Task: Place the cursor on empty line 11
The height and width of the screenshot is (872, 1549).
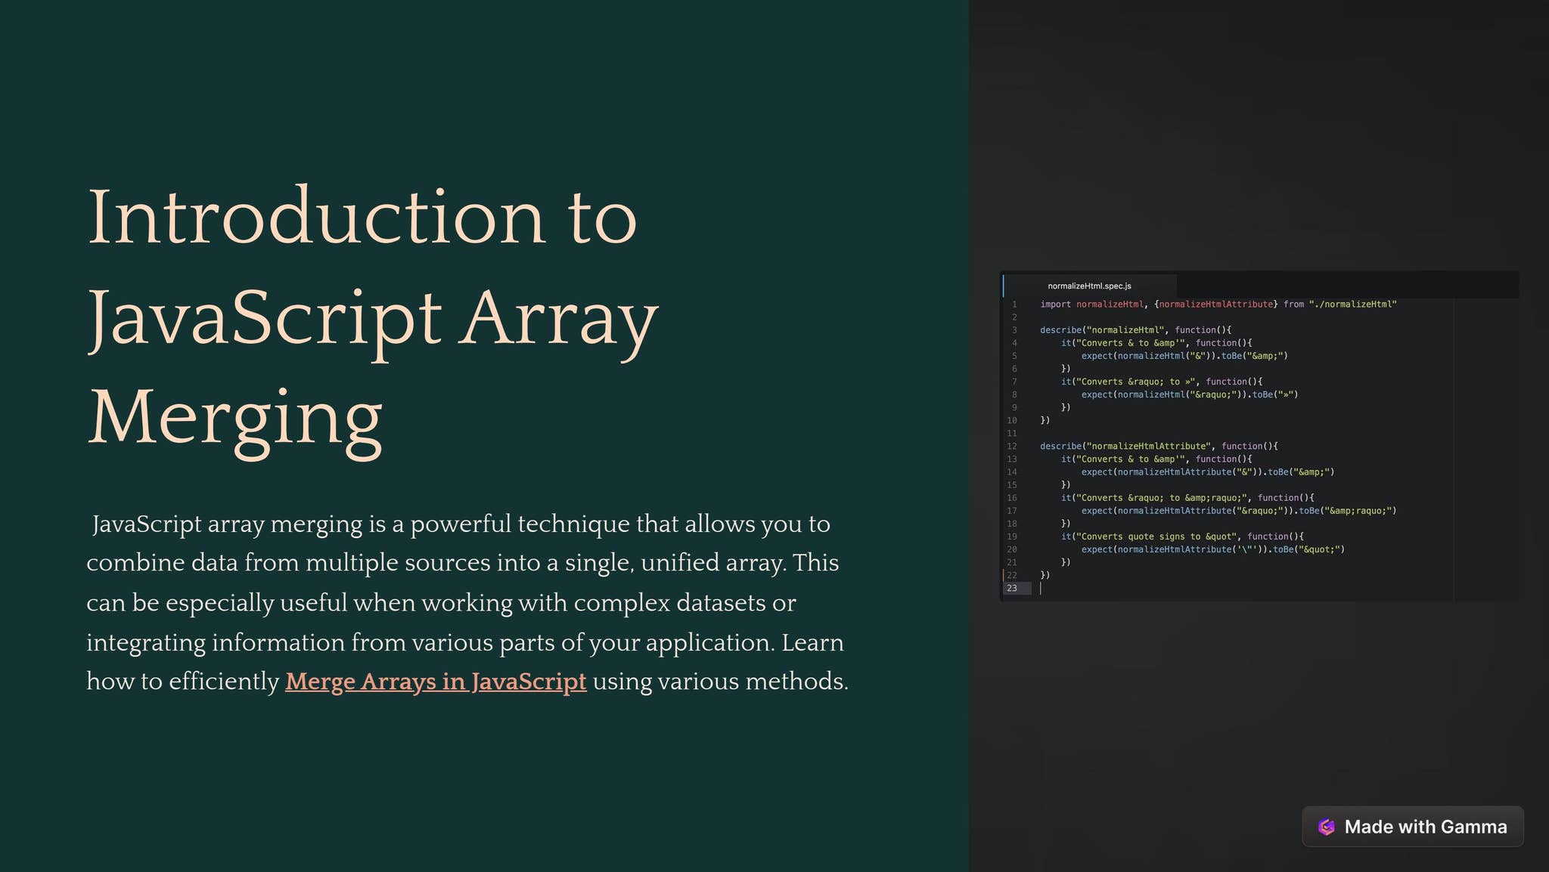Action: point(1097,433)
